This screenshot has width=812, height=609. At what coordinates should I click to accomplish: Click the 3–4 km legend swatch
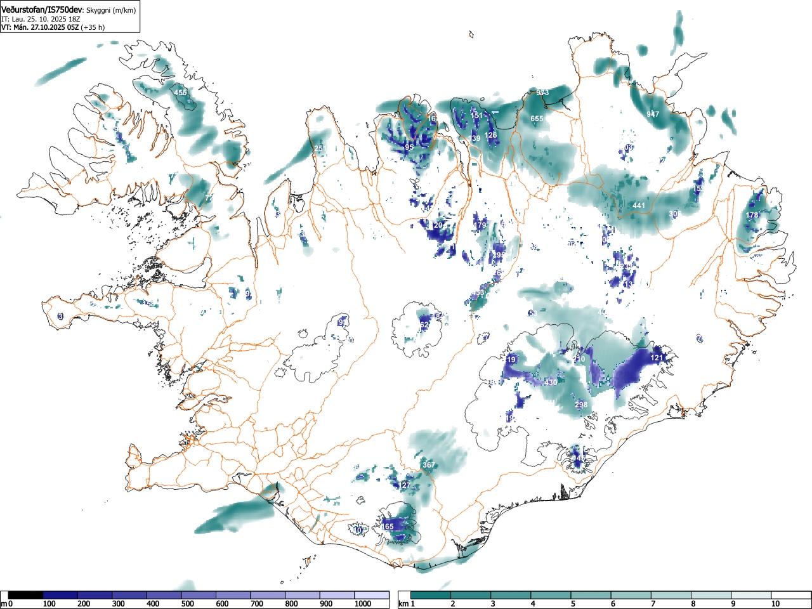pos(511,595)
